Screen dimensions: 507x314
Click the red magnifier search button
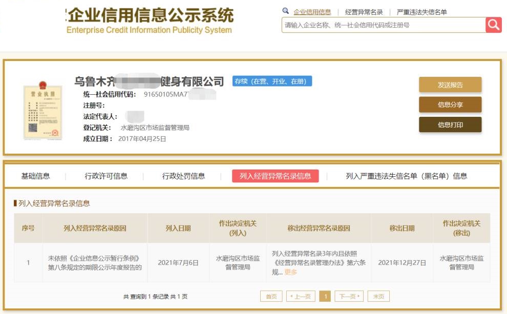(494, 25)
